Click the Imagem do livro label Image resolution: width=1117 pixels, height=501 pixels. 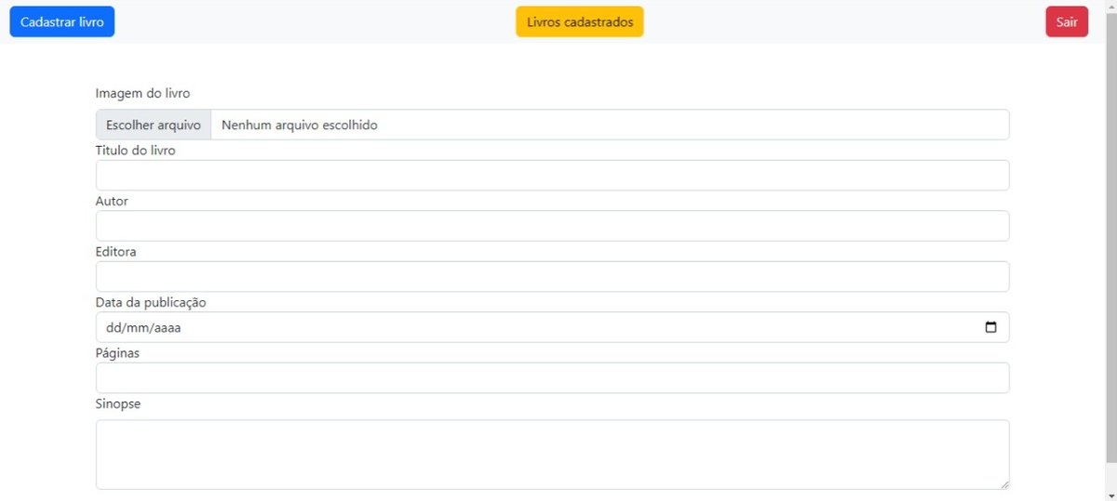[143, 94]
